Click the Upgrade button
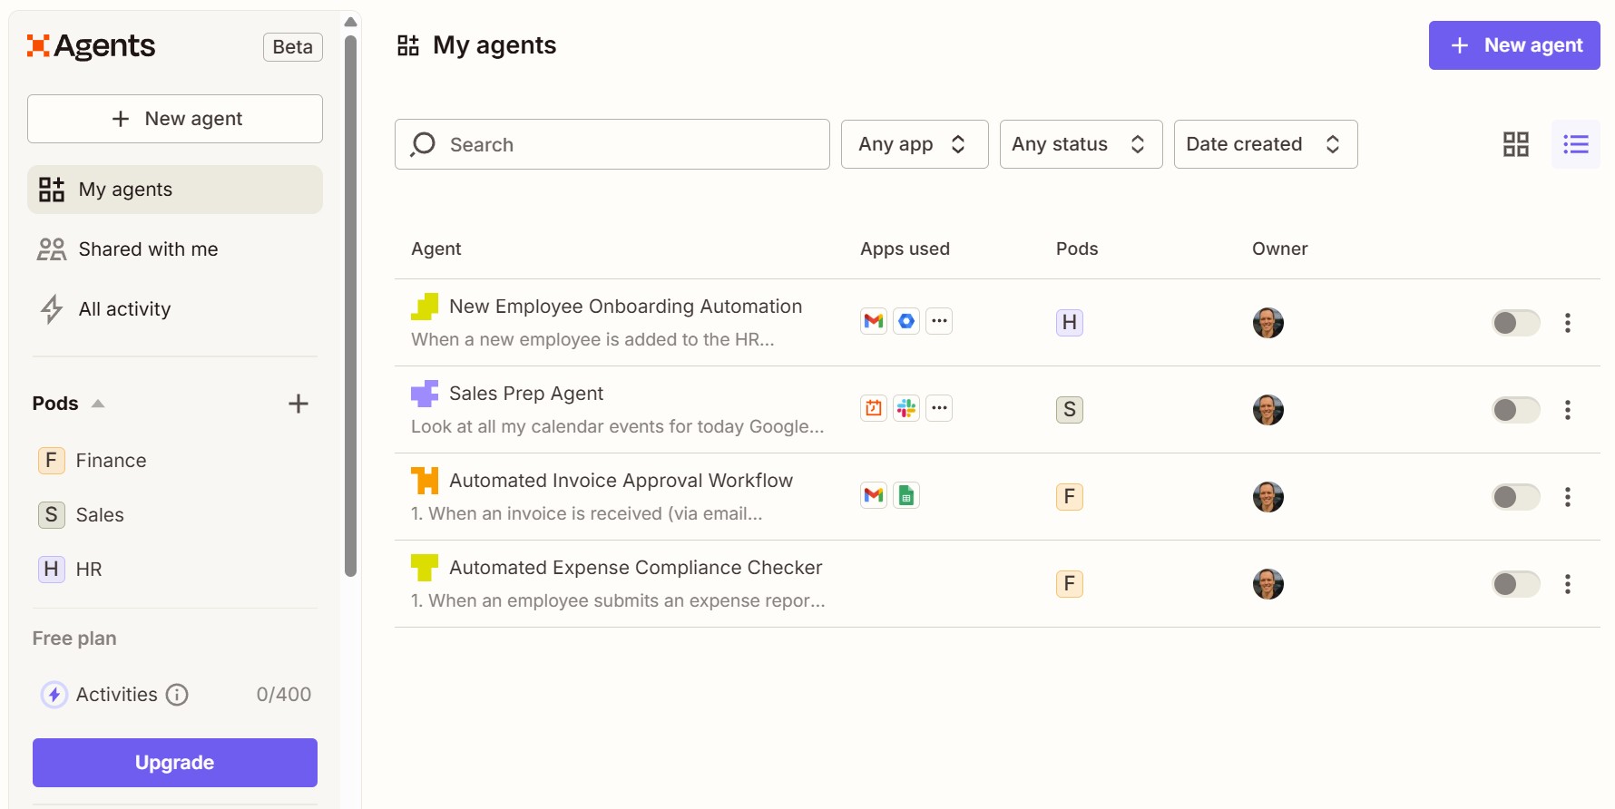Screen dimensions: 1615x809 pyautogui.click(x=175, y=763)
